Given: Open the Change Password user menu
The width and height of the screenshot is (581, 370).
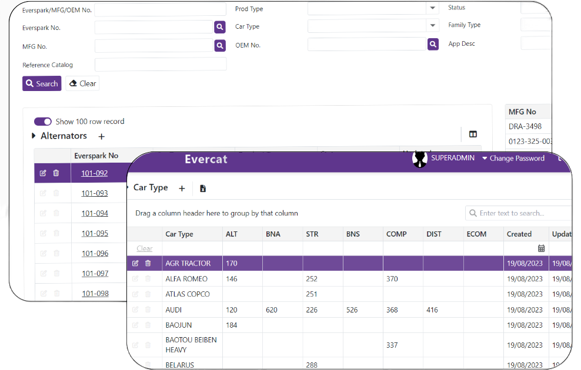Looking at the screenshot, I should [x=513, y=159].
